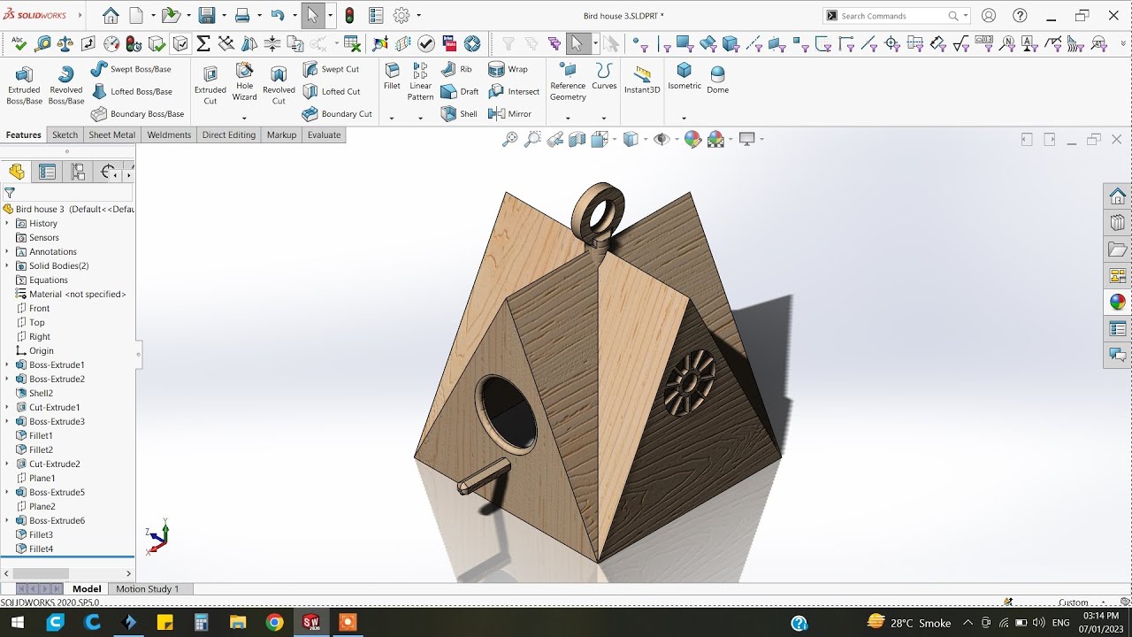Viewport: 1132px width, 637px height.
Task: Toggle the Filter Solid Bodies selection filter
Action: tap(730, 43)
